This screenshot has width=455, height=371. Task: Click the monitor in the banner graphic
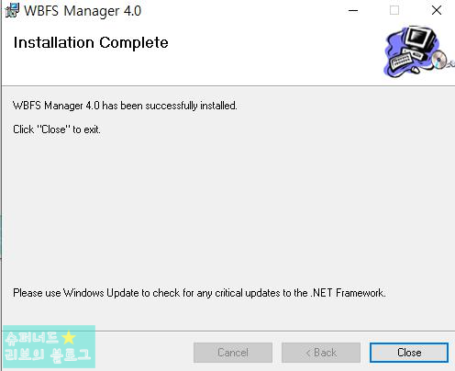(x=420, y=39)
